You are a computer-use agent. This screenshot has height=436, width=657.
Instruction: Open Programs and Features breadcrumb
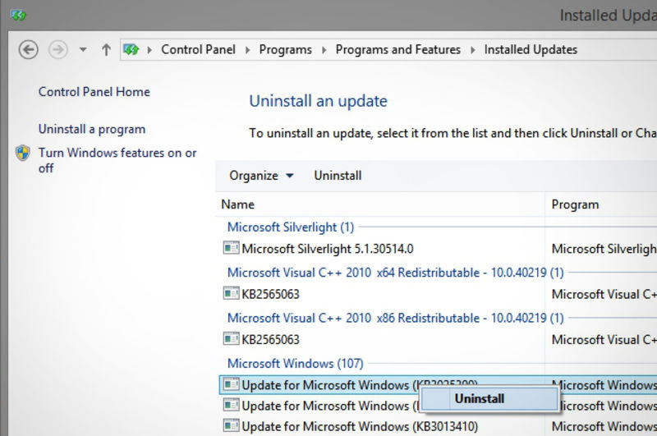click(398, 49)
